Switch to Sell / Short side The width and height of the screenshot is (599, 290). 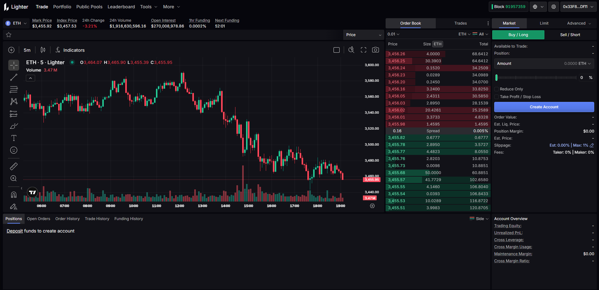point(570,35)
